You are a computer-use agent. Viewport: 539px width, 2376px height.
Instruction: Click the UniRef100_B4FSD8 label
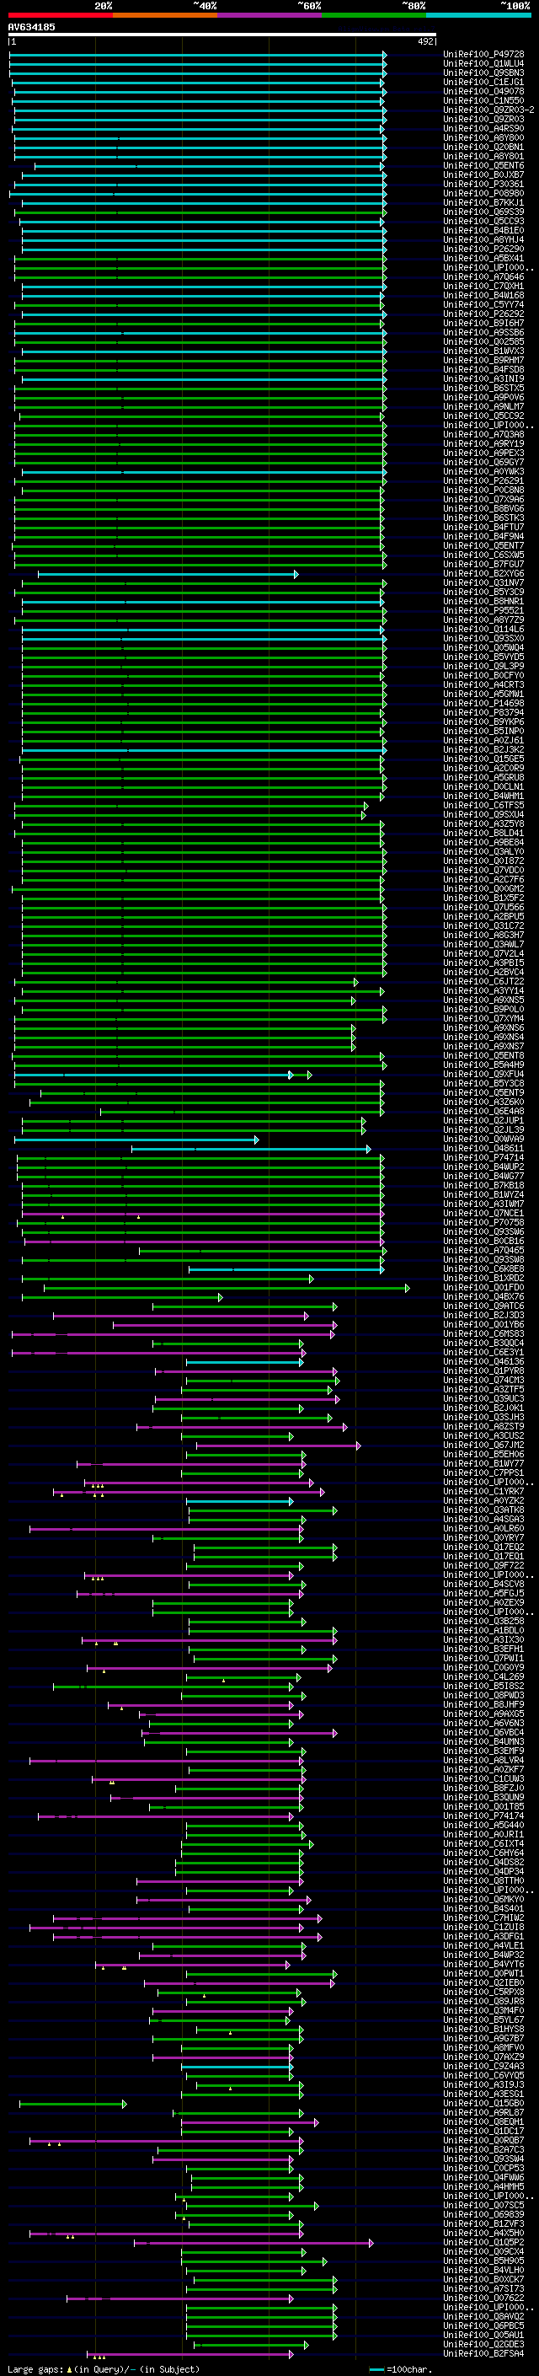(483, 370)
